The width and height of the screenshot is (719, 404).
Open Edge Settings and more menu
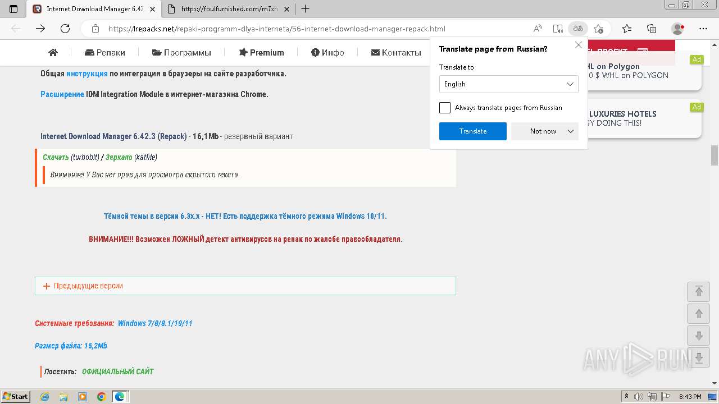click(703, 29)
